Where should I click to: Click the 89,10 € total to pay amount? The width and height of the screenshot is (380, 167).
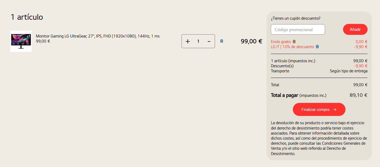pyautogui.click(x=358, y=95)
